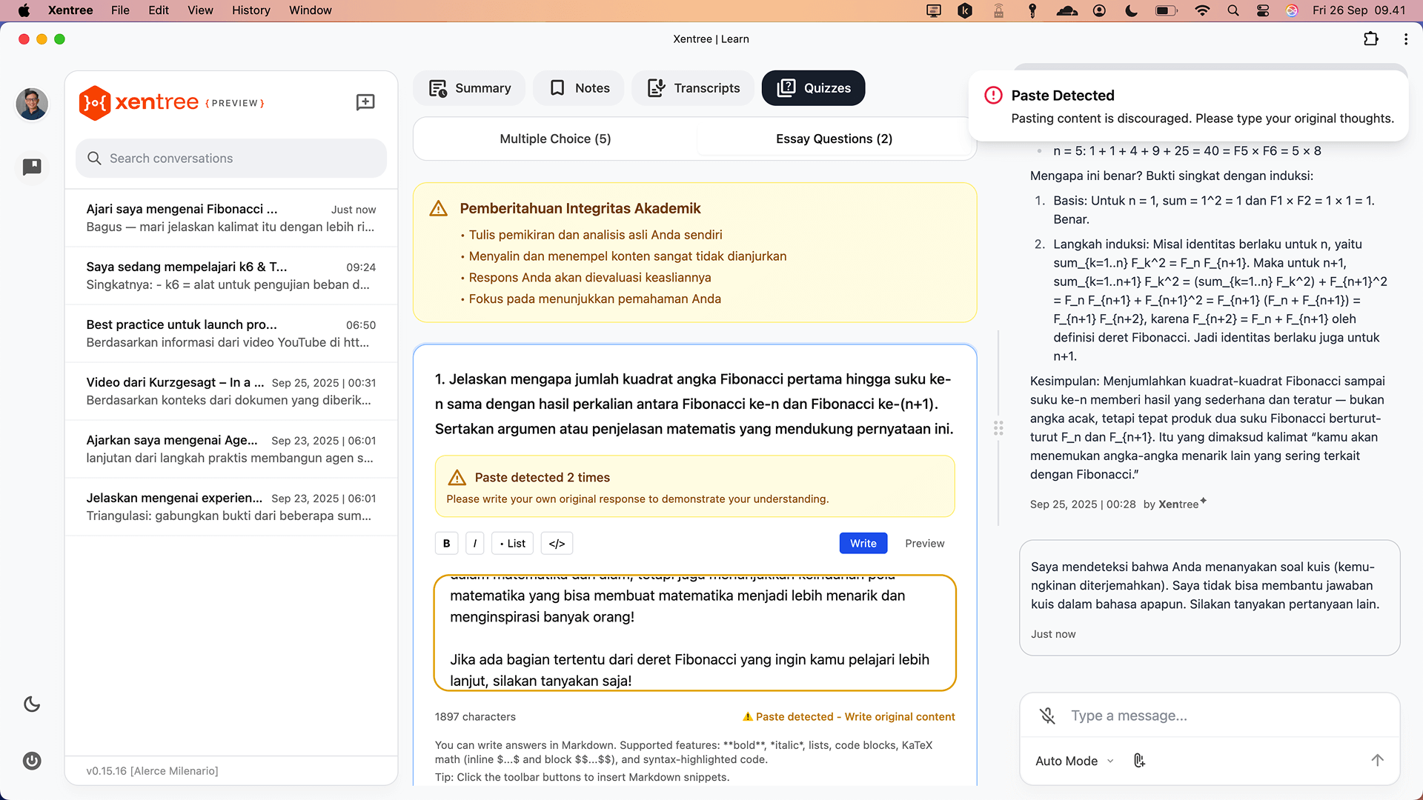Expand the Auto Mode dropdown
The height and width of the screenshot is (800, 1423).
(1074, 761)
